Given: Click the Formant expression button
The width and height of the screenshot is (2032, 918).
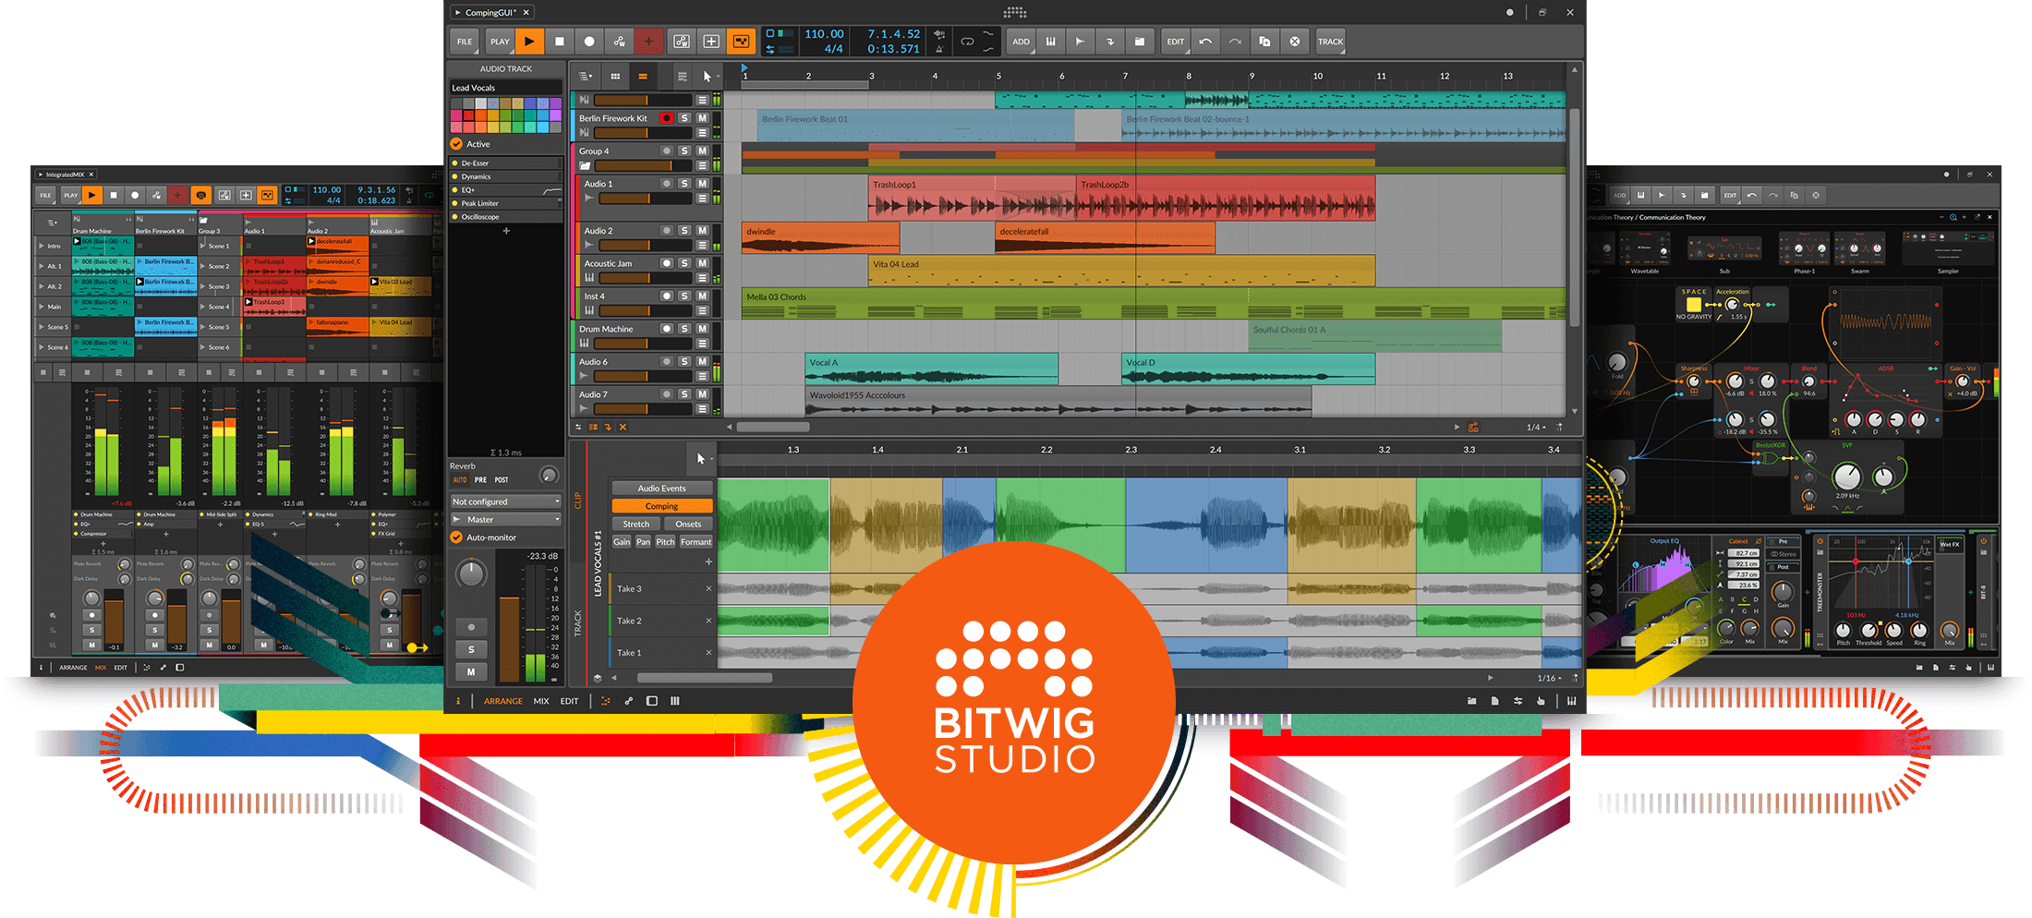Looking at the screenshot, I should point(696,542).
